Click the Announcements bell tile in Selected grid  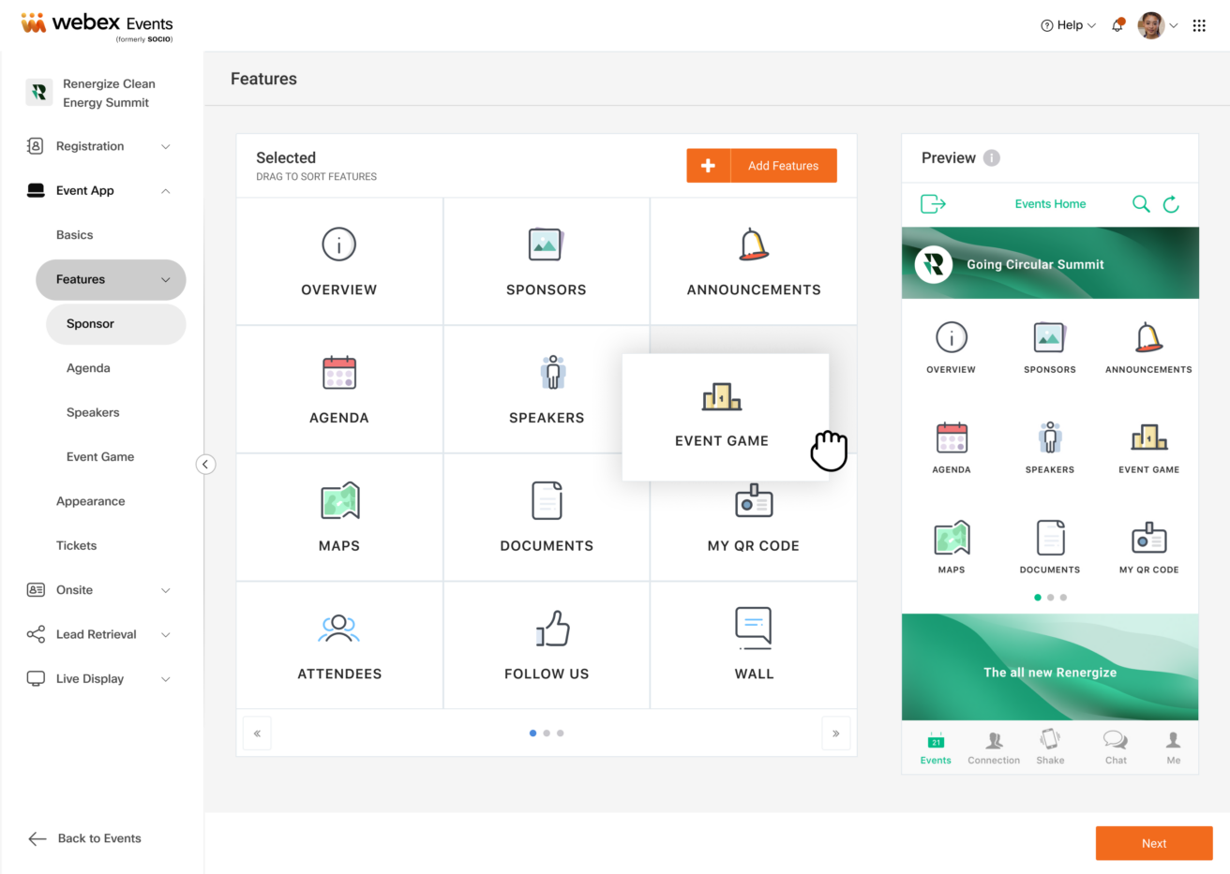[x=754, y=261]
